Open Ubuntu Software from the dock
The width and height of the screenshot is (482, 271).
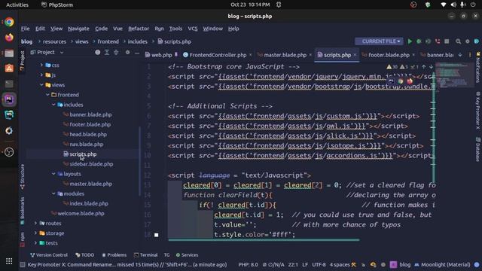(x=9, y=69)
